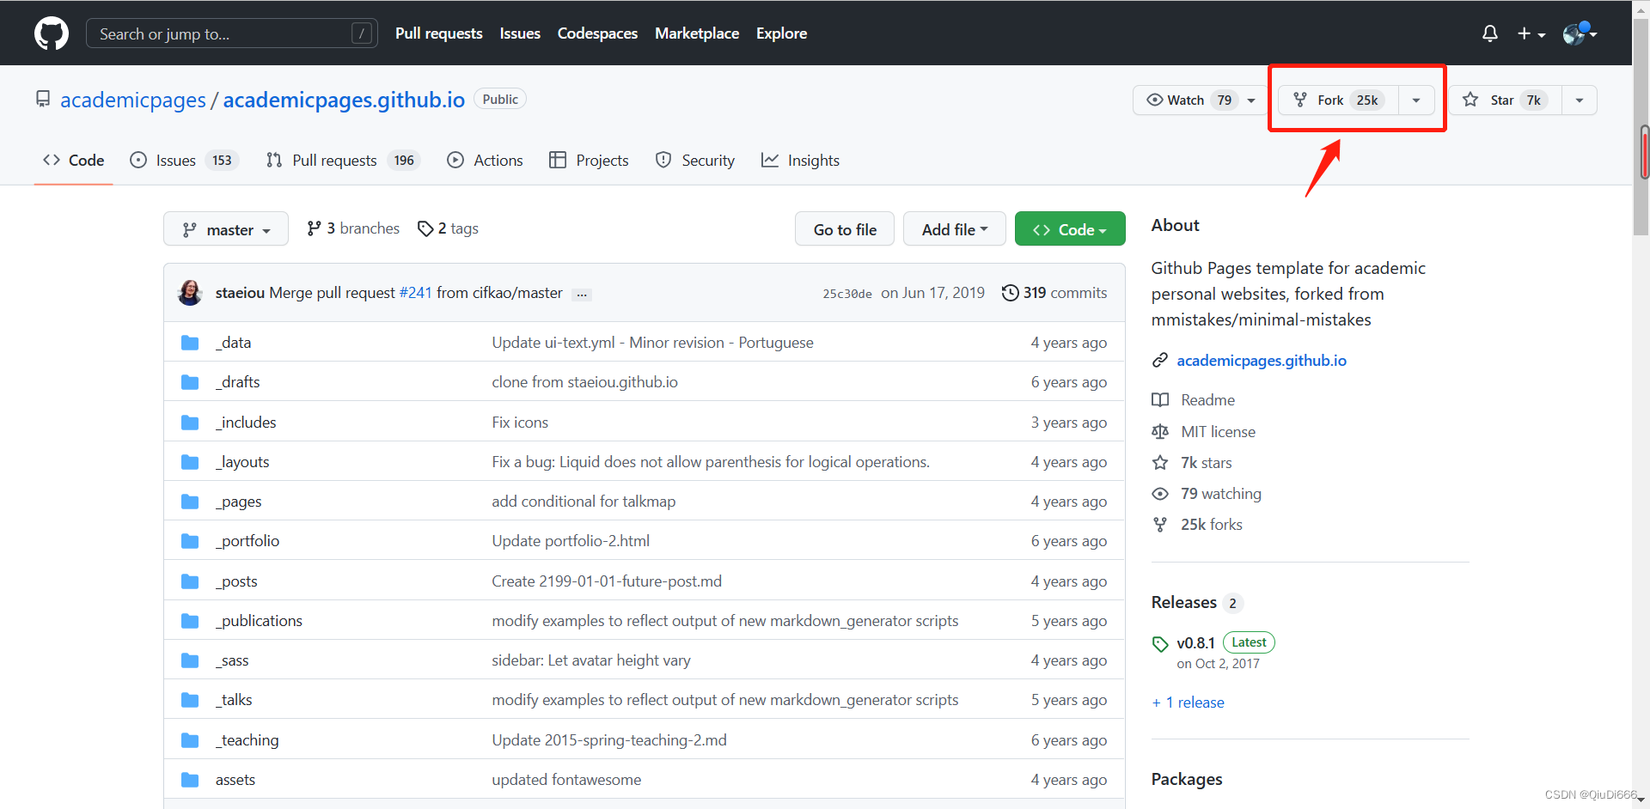Toggle Watch on the repository

tap(1200, 100)
